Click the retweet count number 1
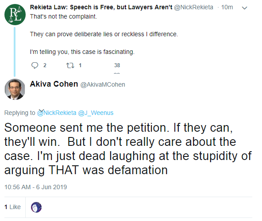The image size is (262, 221). coord(80,65)
